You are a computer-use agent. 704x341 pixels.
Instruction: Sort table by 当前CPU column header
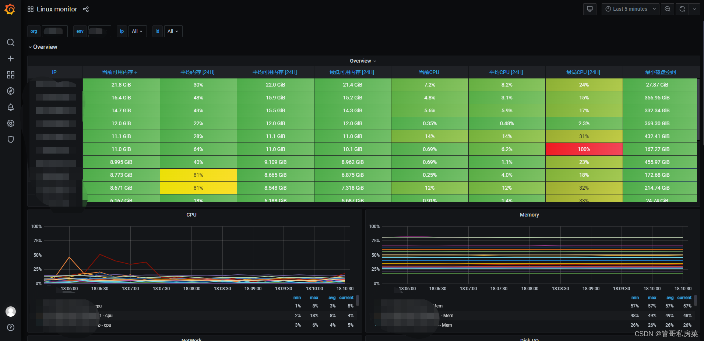click(x=429, y=72)
